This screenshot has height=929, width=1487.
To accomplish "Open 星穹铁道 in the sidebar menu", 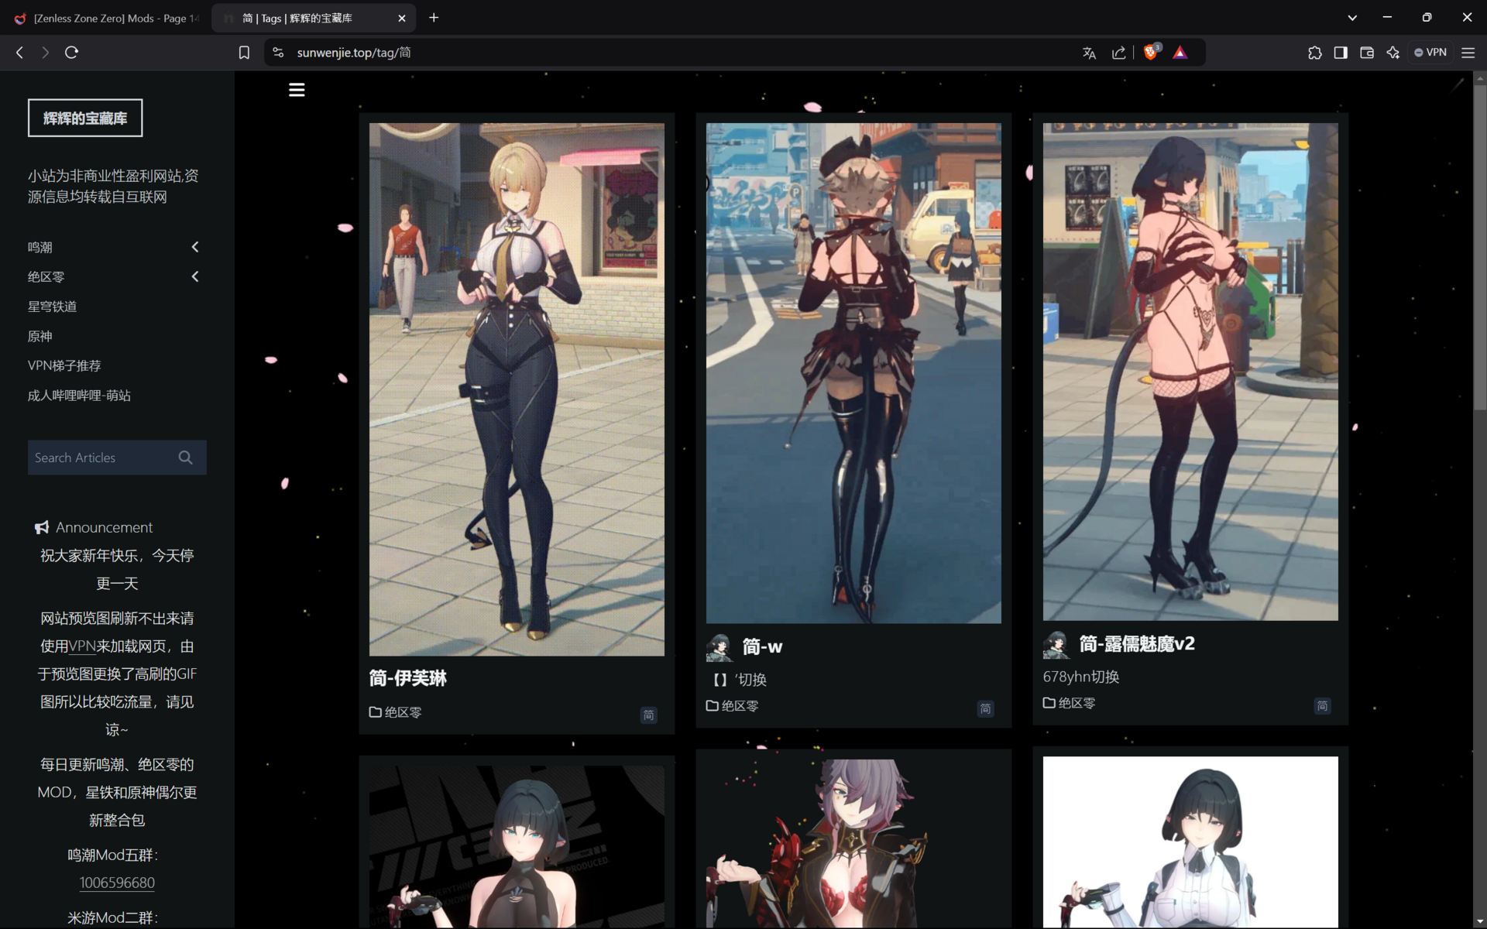I will 53,307.
